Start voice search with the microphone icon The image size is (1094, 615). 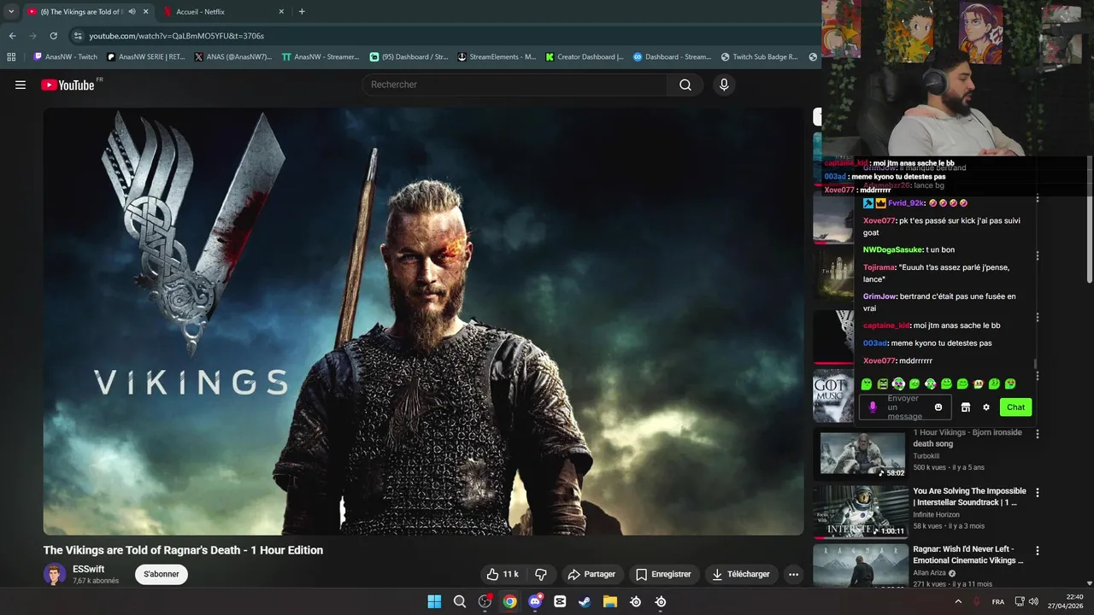(724, 85)
